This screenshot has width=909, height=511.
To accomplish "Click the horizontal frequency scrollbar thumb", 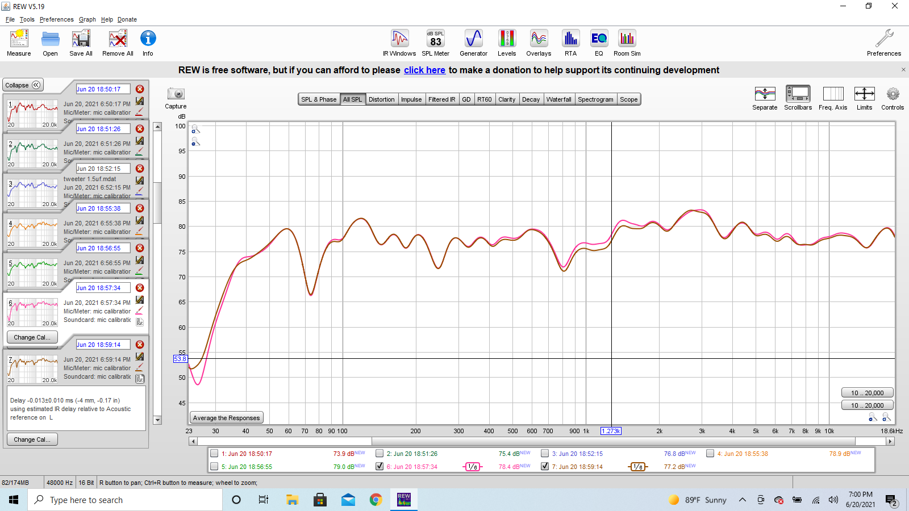I will (x=613, y=441).
